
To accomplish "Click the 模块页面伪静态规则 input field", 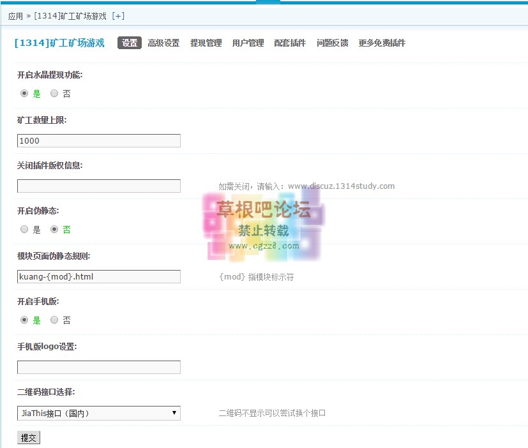I will (x=99, y=276).
